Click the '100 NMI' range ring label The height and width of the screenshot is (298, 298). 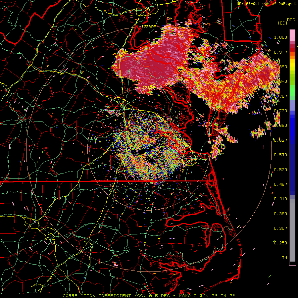point(148,26)
